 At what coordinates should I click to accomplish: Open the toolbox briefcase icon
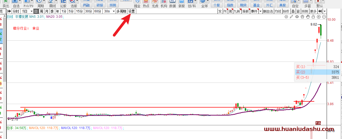pos(302,17)
